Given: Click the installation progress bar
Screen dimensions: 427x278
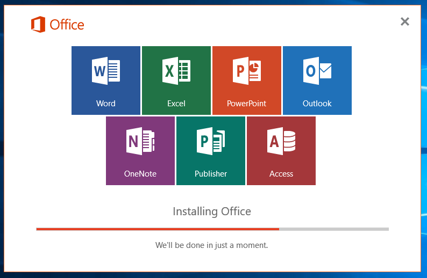Looking at the screenshot, I should (x=212, y=229).
